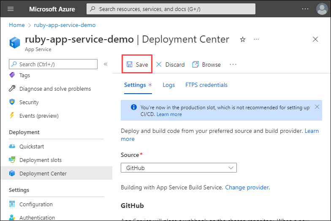Click Browse in the command bar
Viewport: 331px width, 221px height.
(x=206, y=65)
